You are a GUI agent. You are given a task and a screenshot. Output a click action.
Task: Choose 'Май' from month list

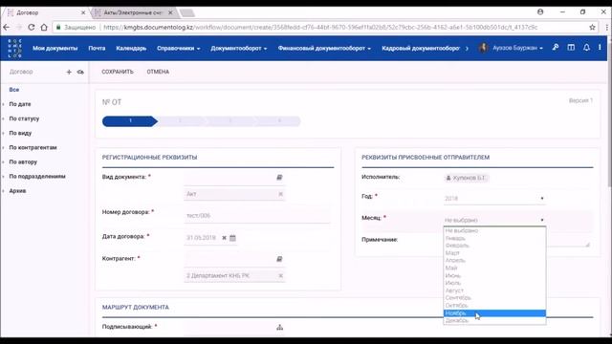(x=494, y=268)
